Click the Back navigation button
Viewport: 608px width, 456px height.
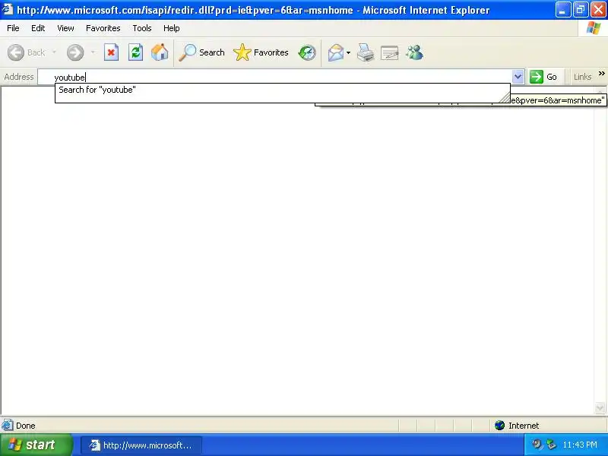point(27,52)
